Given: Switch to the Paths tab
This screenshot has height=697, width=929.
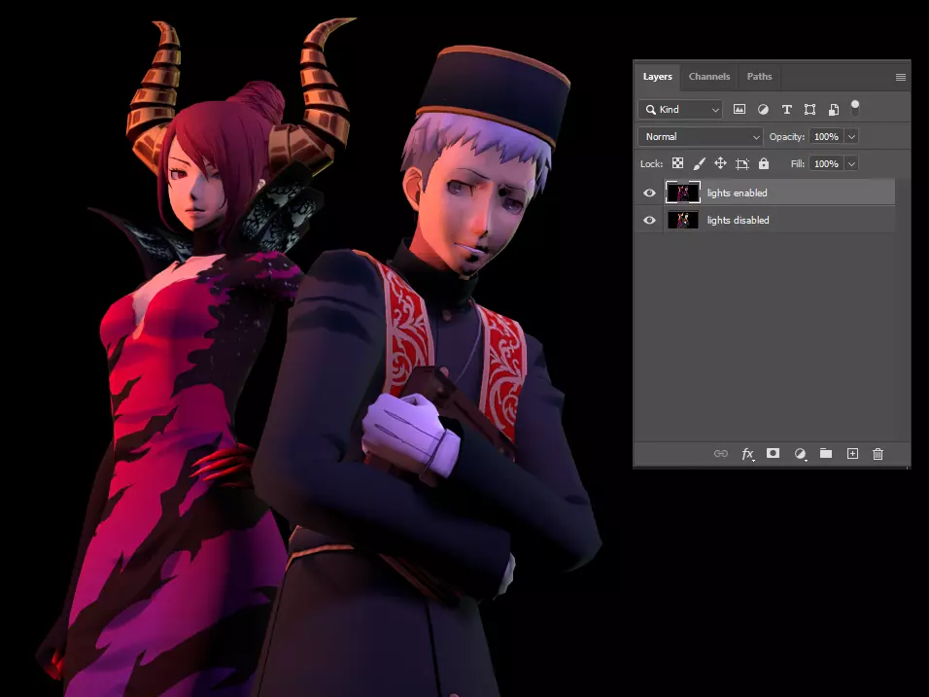Looking at the screenshot, I should (759, 77).
